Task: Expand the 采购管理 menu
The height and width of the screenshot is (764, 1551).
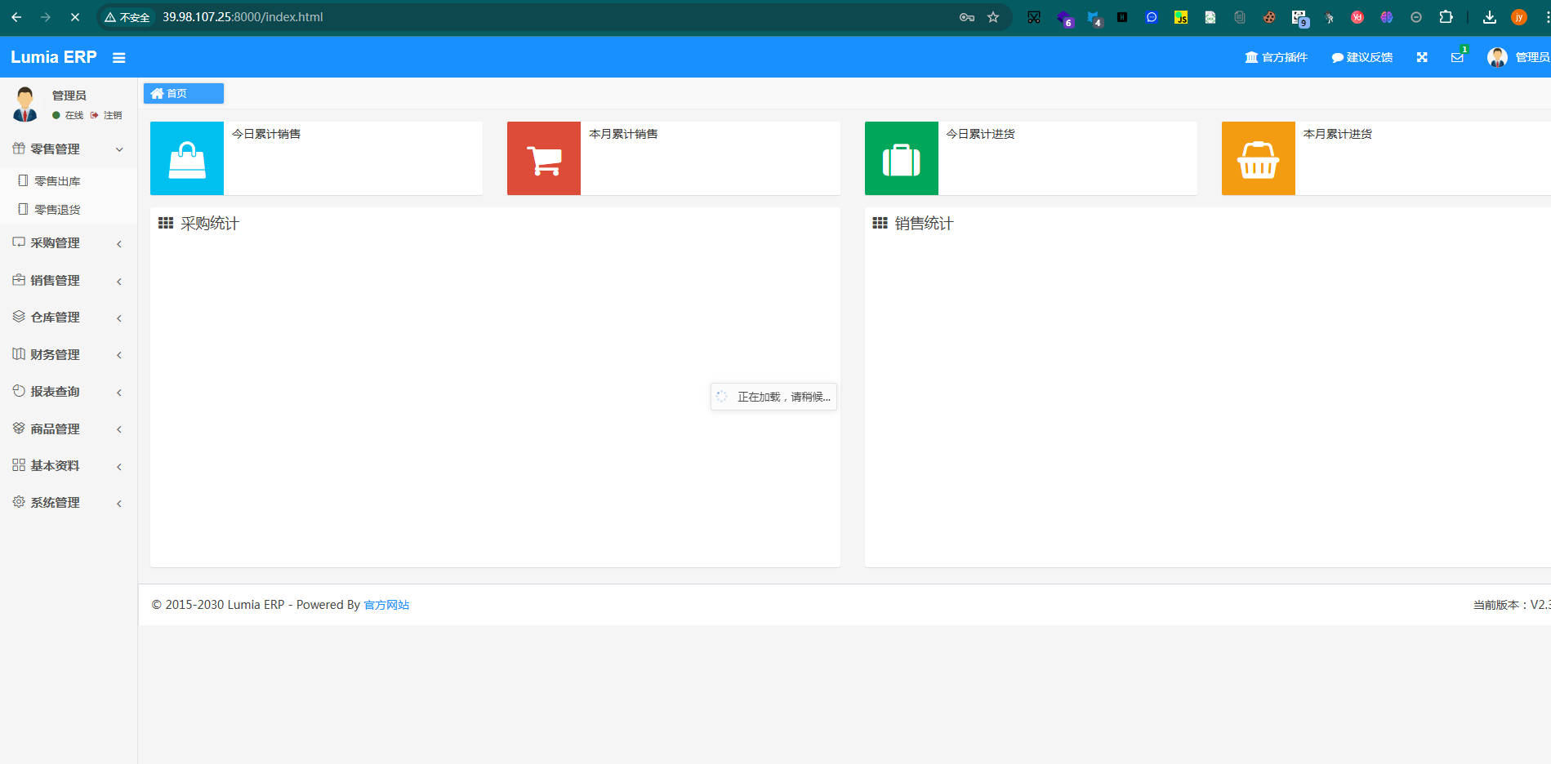Action: click(68, 243)
